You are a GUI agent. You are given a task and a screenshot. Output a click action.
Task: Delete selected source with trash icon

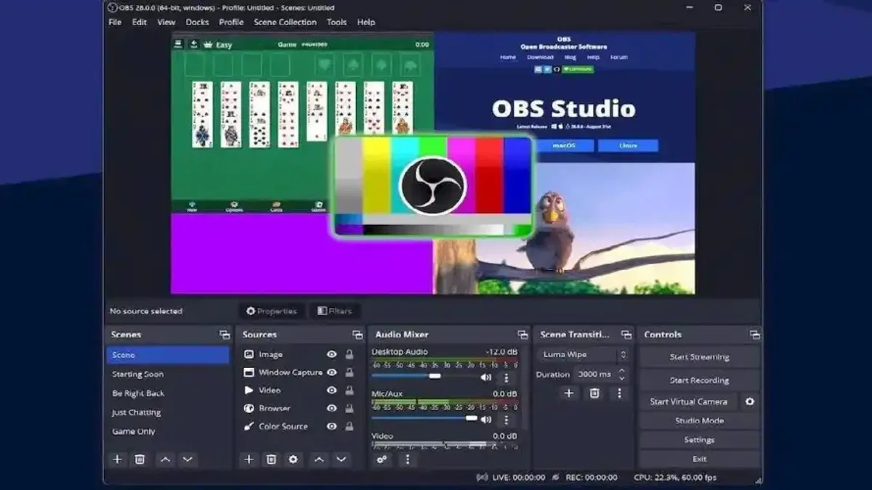coord(271,459)
